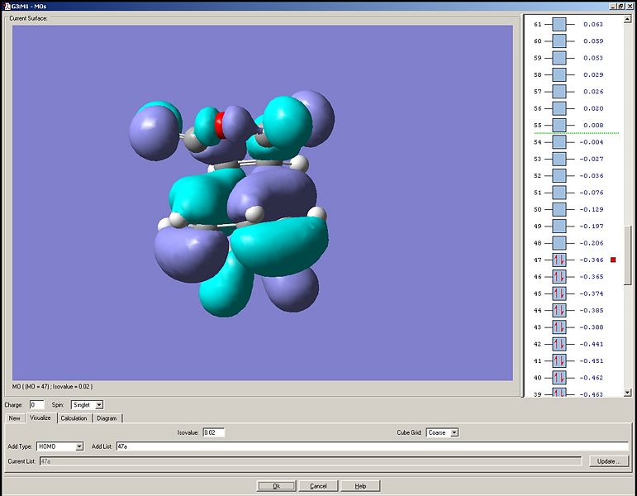Select occupied orbital box 44
Viewport: 637px width, 496px height.
tap(559, 310)
